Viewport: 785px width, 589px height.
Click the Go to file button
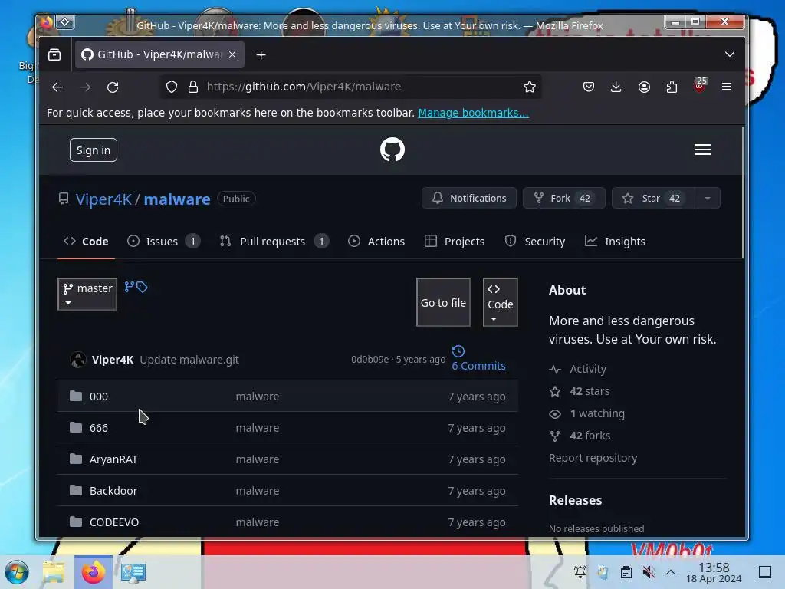click(443, 302)
